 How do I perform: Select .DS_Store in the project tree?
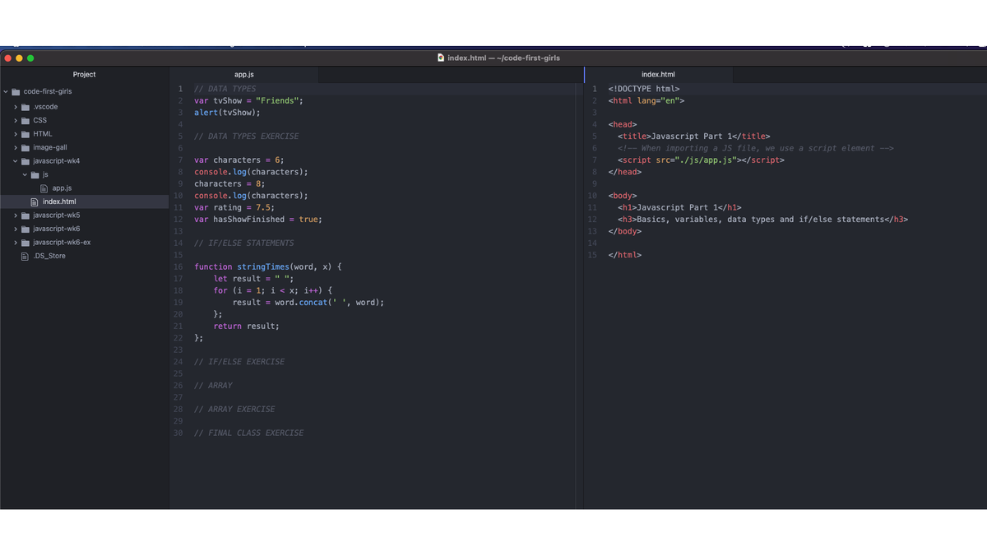48,256
